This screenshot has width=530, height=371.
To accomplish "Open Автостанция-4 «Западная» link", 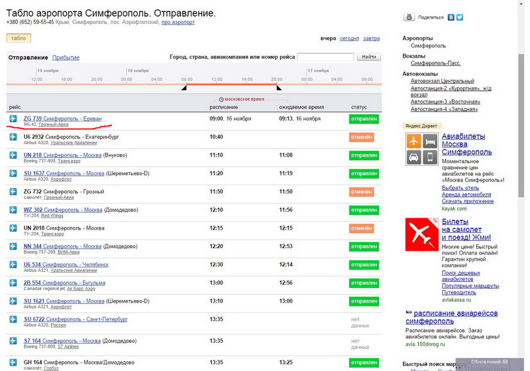I will pos(444,109).
